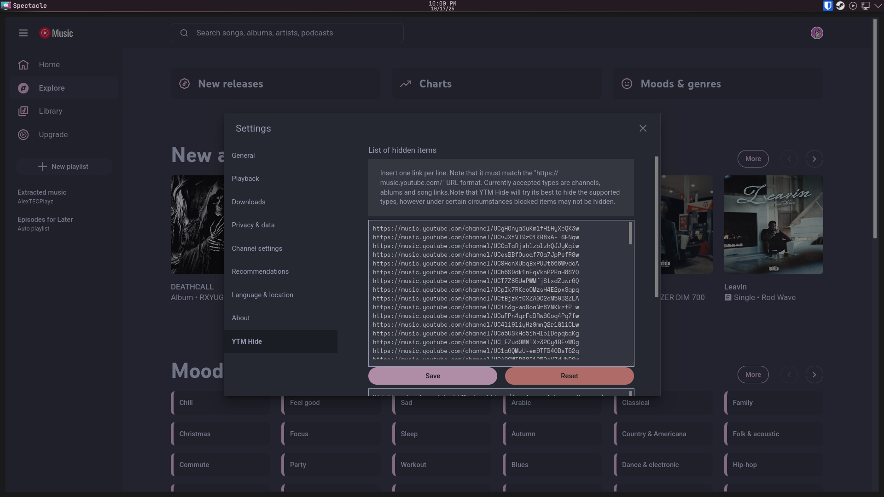Image resolution: width=884 pixels, height=497 pixels.
Task: Open the Bitwarden tray icon
Action: pyautogui.click(x=828, y=6)
